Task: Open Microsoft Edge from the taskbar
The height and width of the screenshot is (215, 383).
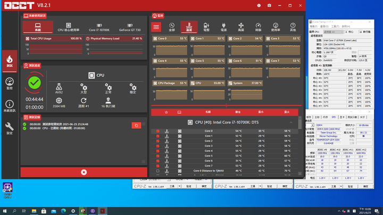Action: pyautogui.click(x=63, y=211)
